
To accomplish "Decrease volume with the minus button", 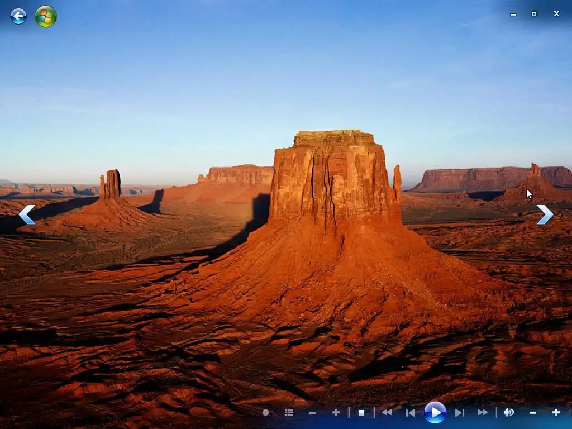I will (532, 413).
